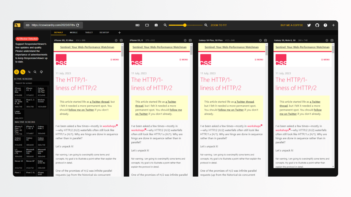Expand more options with top-right plus icon
The image size is (351, 197).
333,25
